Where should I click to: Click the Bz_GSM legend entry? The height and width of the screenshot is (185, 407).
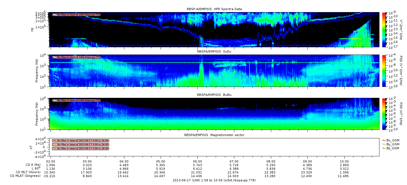coord(391,148)
